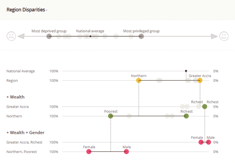235x163 pixels.
Task: Click the yellow Northern region dot
Action: pyautogui.click(x=139, y=80)
